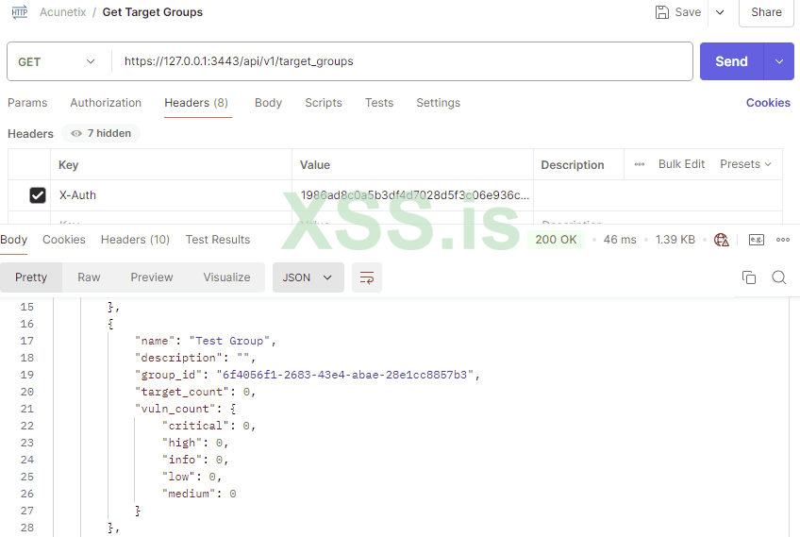Screen dimensions: 800x537
Task: Click the save response example icon
Action: coord(756,240)
